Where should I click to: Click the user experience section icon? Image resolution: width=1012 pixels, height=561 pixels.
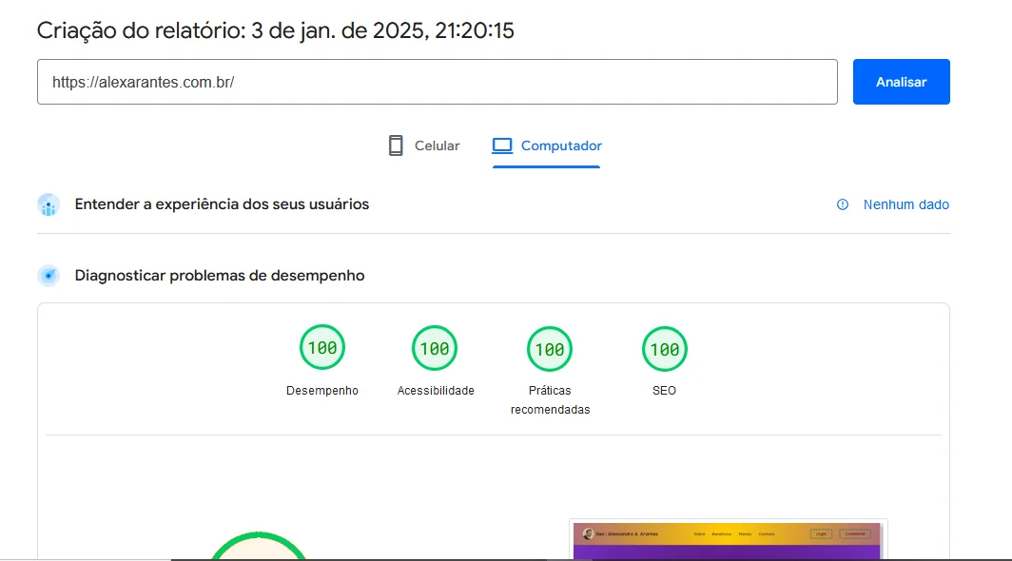(x=49, y=204)
